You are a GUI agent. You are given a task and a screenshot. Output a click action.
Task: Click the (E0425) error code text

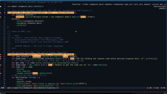point(162,8)
